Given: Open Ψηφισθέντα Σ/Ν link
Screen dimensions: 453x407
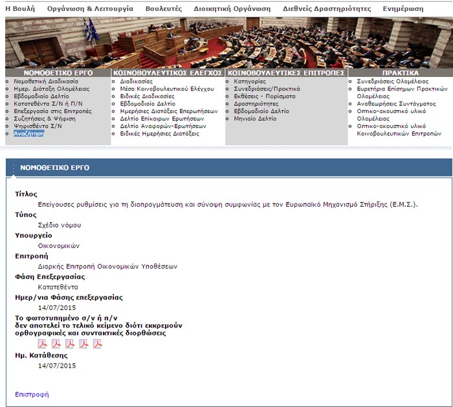Looking at the screenshot, I should [38, 126].
